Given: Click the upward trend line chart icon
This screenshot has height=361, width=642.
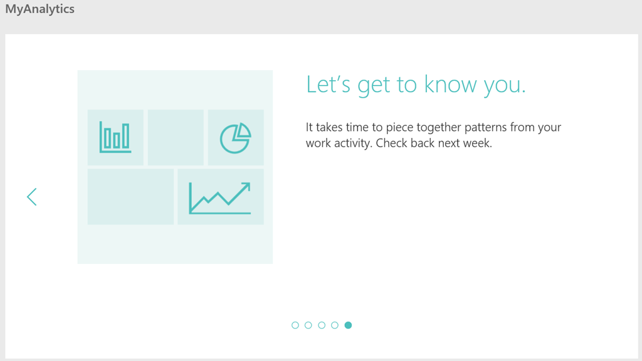Looking at the screenshot, I should click(x=220, y=197).
